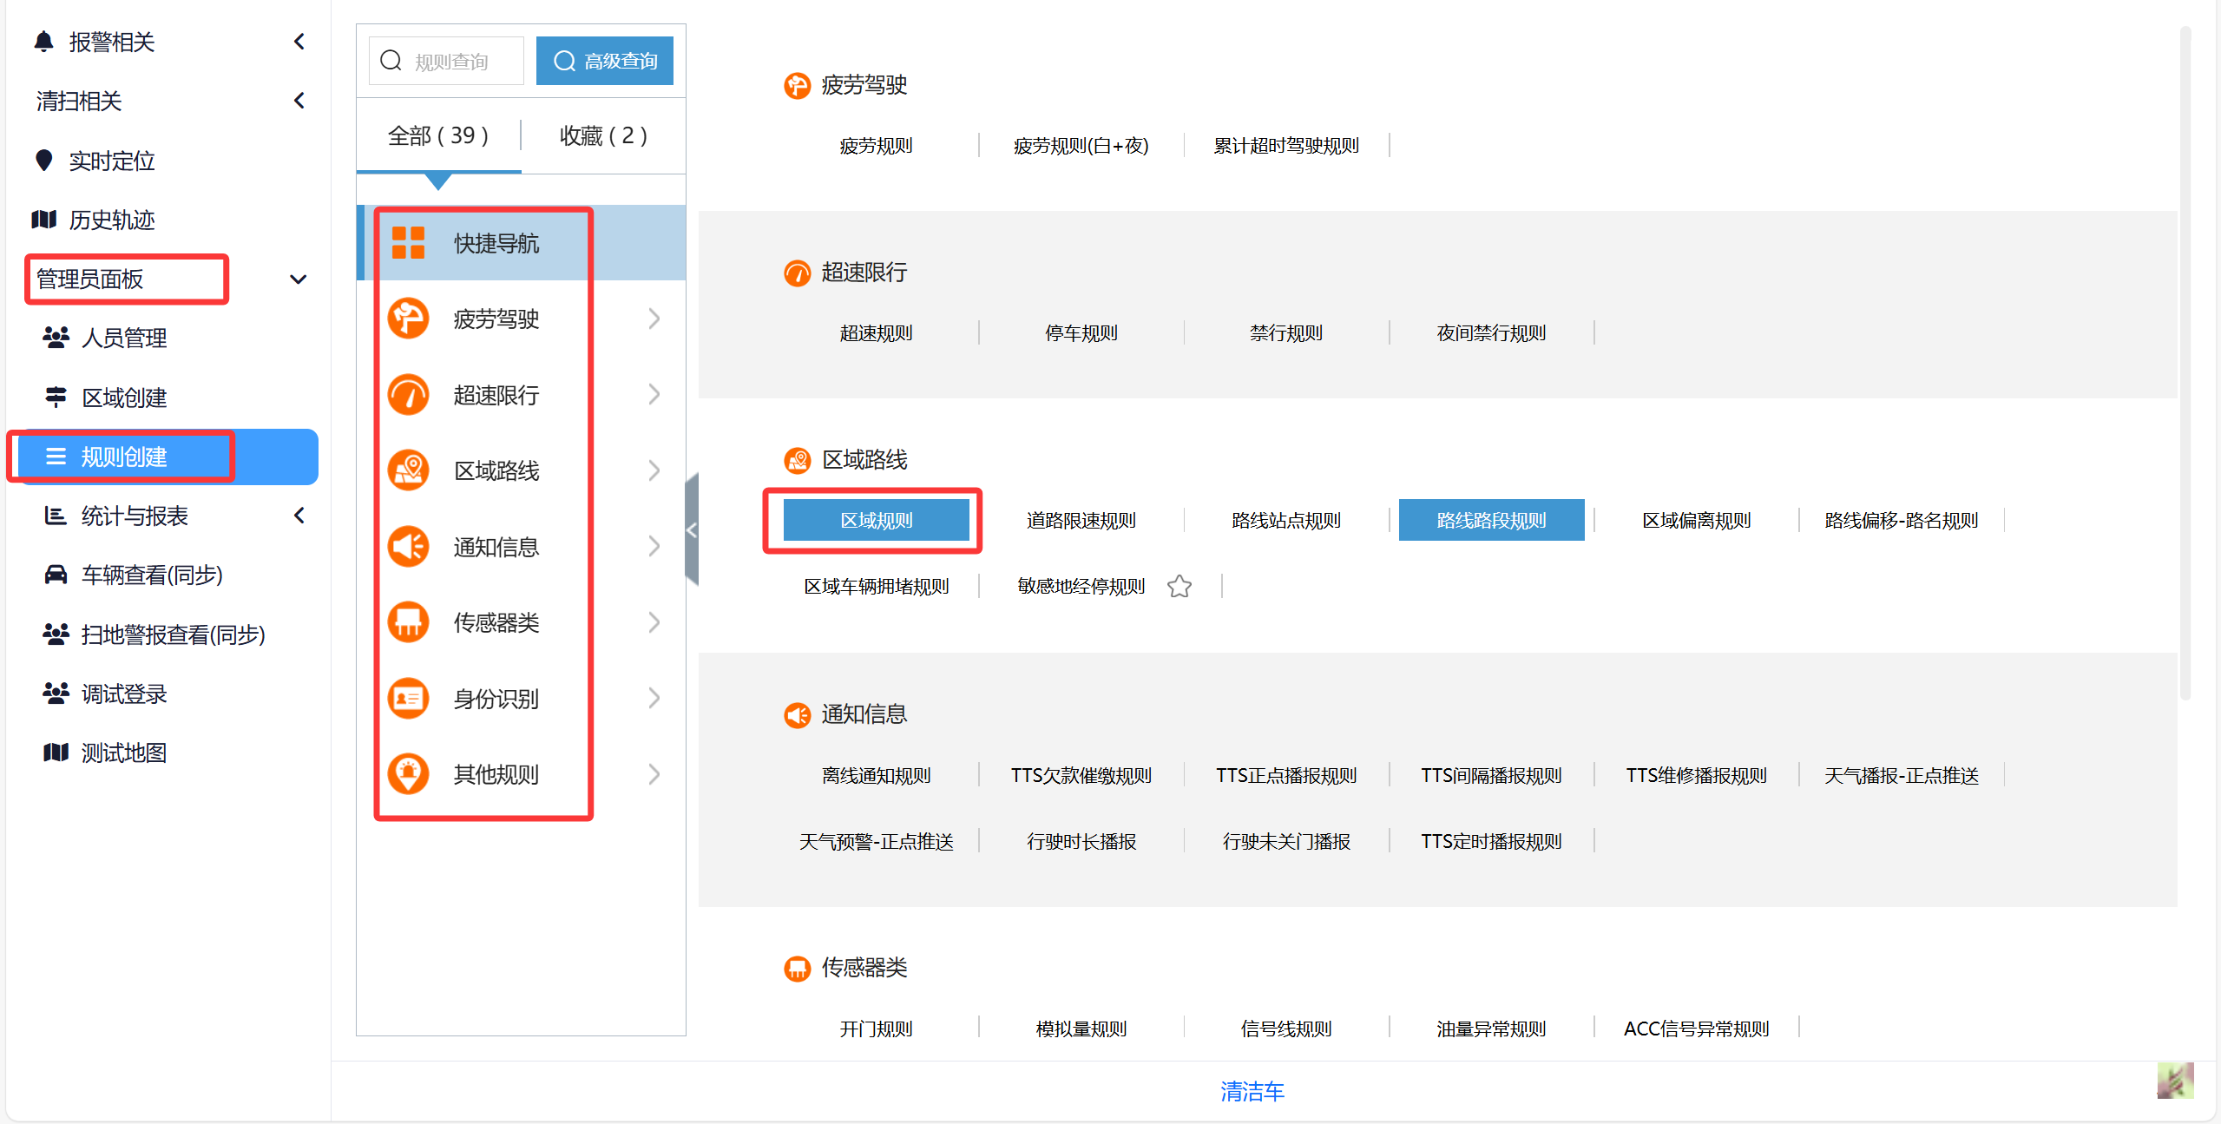
Task: Click the 超速限行 speedometer icon in the rule list
Action: point(408,395)
